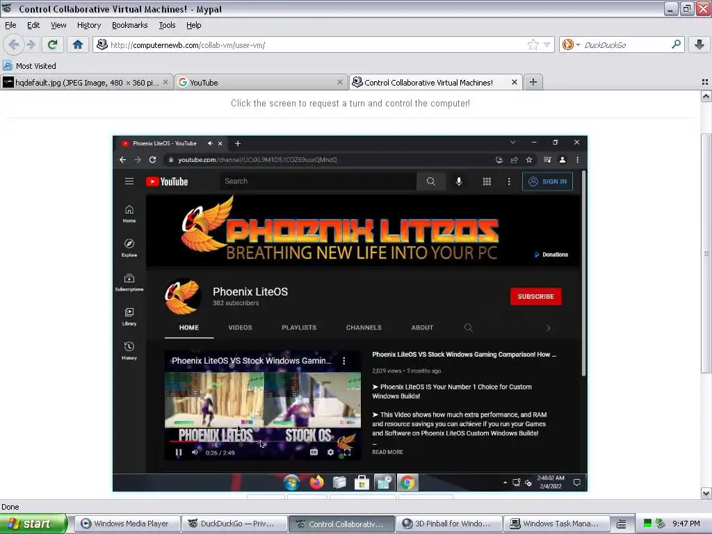Switch to the YouTube tab in Mypal
Screen dimensions: 712x534
(260, 82)
